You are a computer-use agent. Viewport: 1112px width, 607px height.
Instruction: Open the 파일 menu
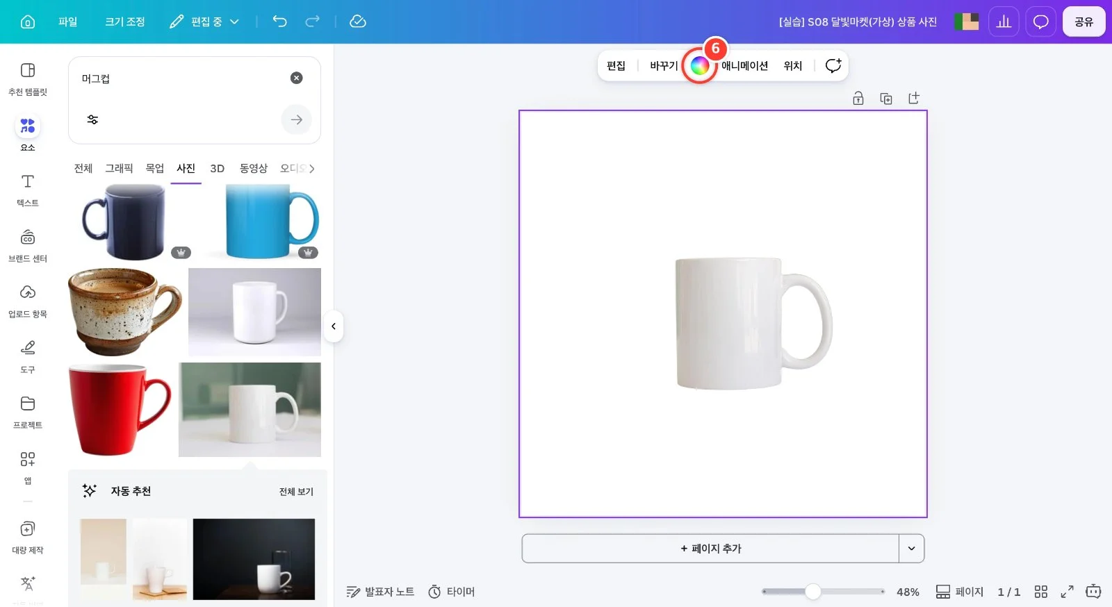point(67,22)
